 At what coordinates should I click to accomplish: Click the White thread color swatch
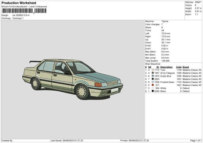click(x=153, y=88)
